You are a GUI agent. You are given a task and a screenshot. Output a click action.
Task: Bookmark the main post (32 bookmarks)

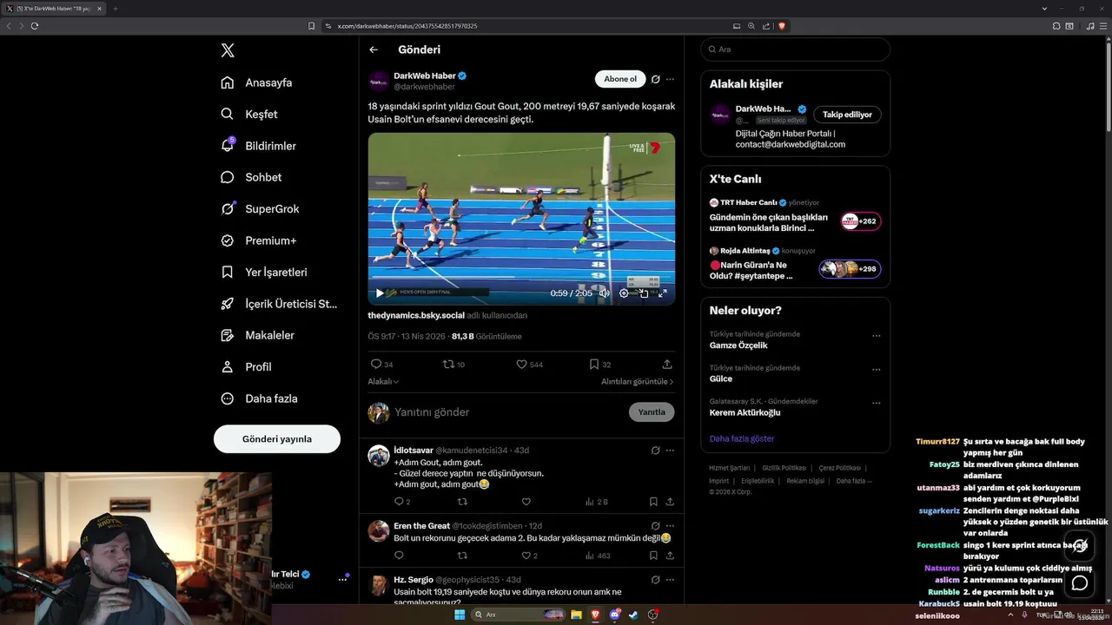599,365
